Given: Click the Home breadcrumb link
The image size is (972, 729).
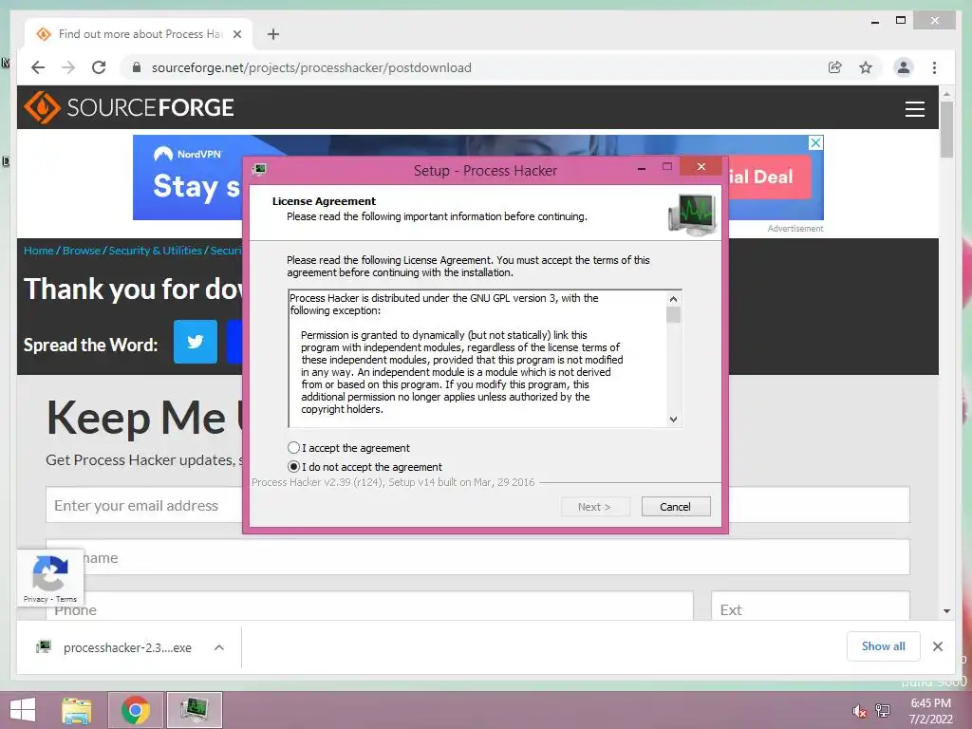Looking at the screenshot, I should (38, 251).
